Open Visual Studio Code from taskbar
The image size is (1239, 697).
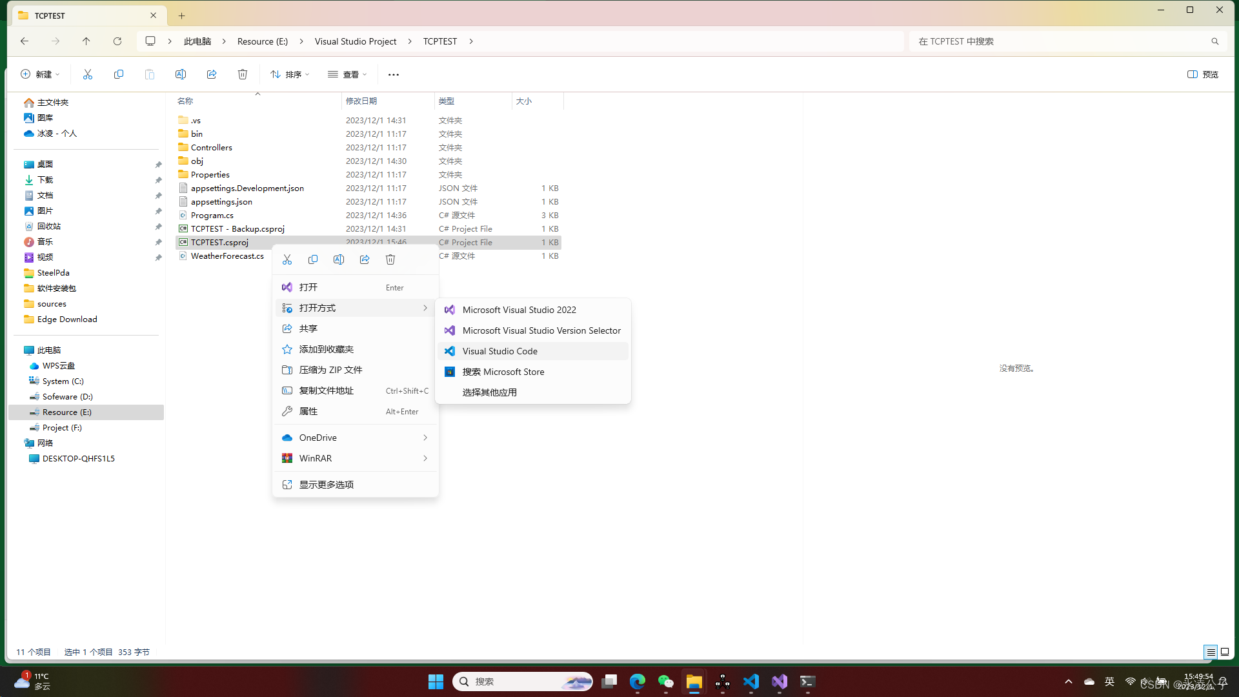click(x=750, y=682)
